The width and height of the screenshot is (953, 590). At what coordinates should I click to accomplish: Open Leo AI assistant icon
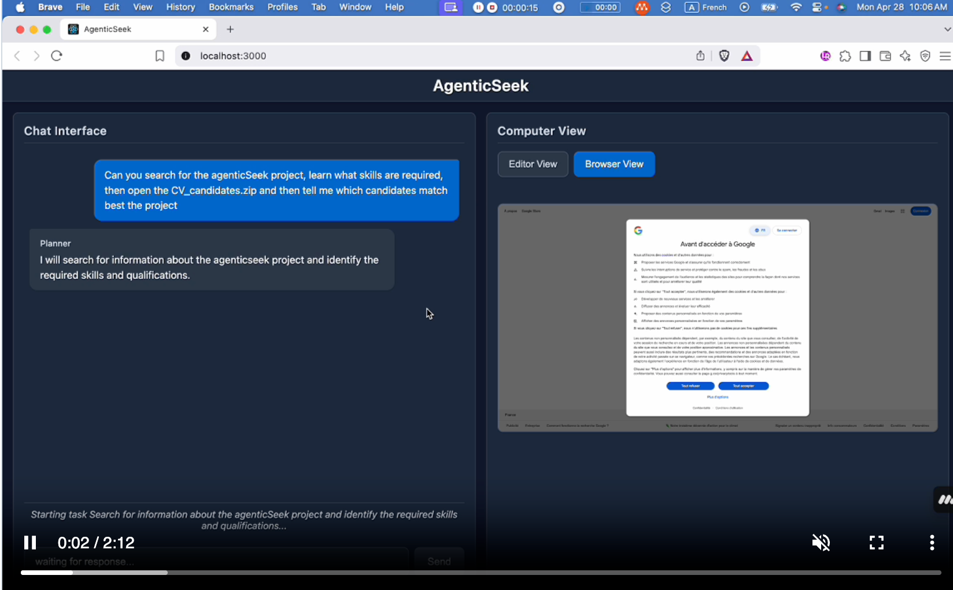[905, 56]
